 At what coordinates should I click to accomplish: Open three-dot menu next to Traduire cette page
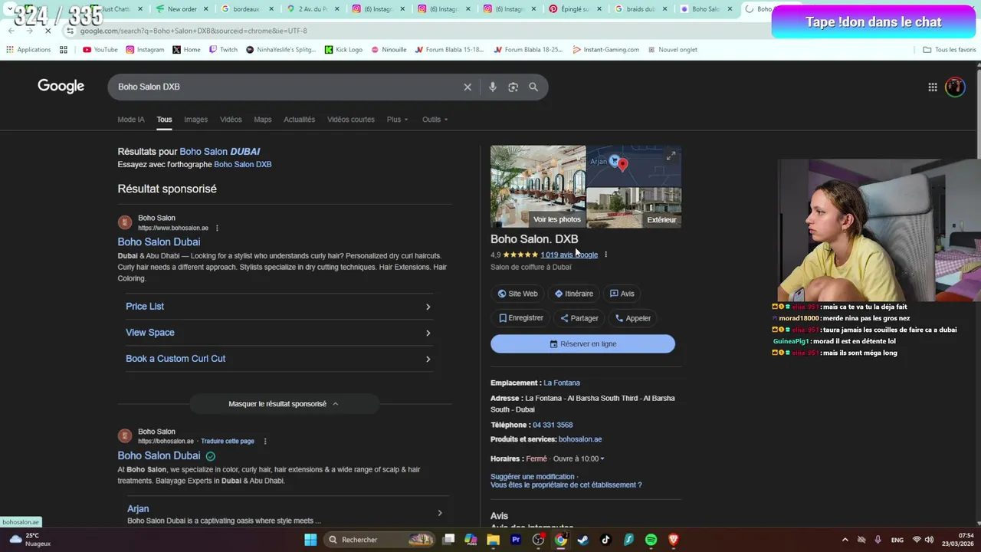click(x=265, y=441)
